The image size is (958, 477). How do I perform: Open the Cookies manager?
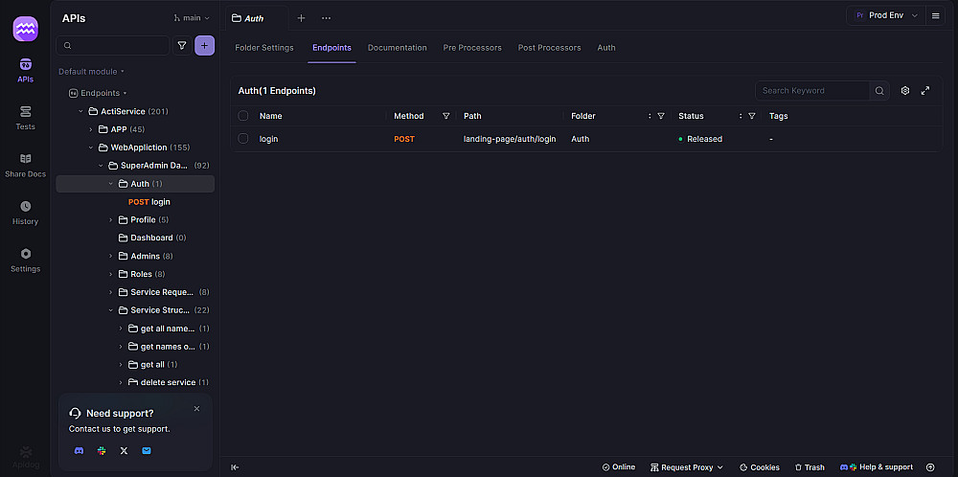tap(759, 467)
